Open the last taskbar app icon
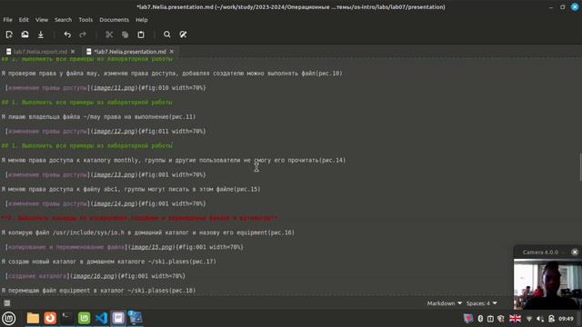The image size is (582, 327). pos(135,318)
